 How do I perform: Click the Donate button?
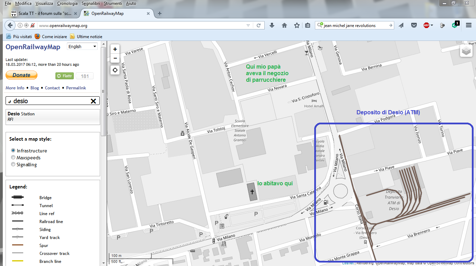(x=21, y=75)
